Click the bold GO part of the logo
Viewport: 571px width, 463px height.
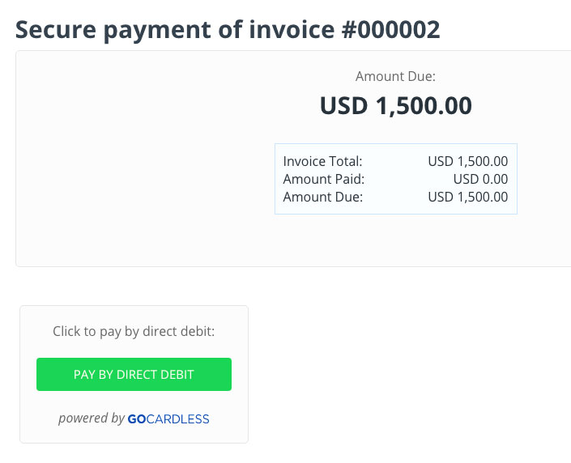(x=137, y=419)
